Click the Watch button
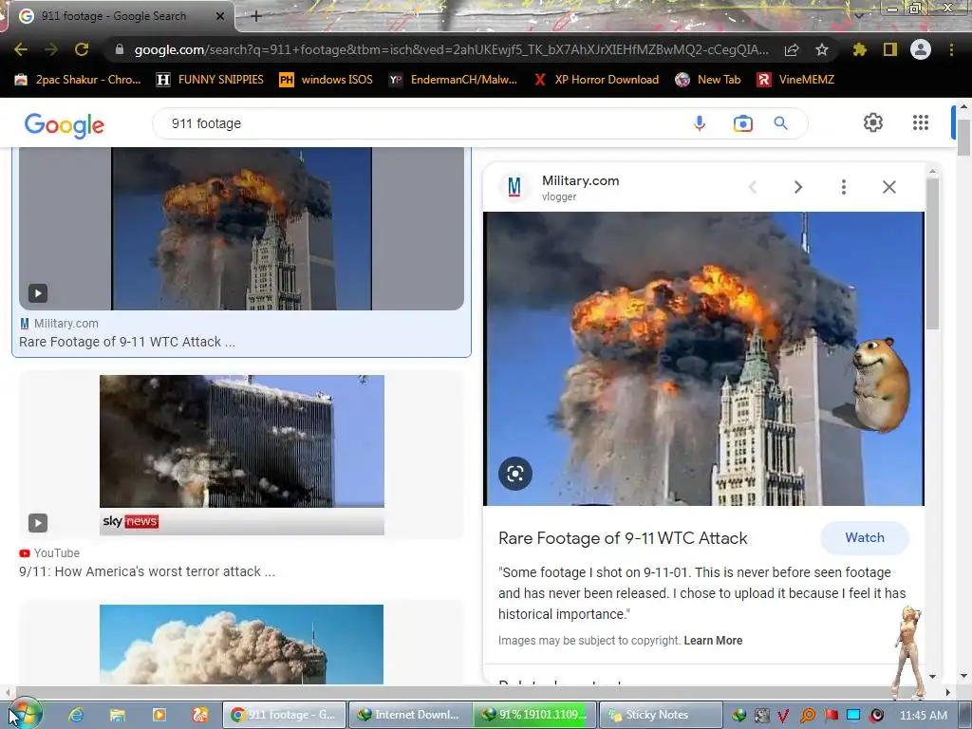The width and height of the screenshot is (972, 729). [865, 538]
